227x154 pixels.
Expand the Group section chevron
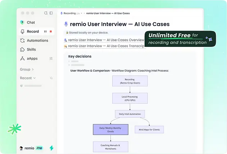click(x=33, y=69)
